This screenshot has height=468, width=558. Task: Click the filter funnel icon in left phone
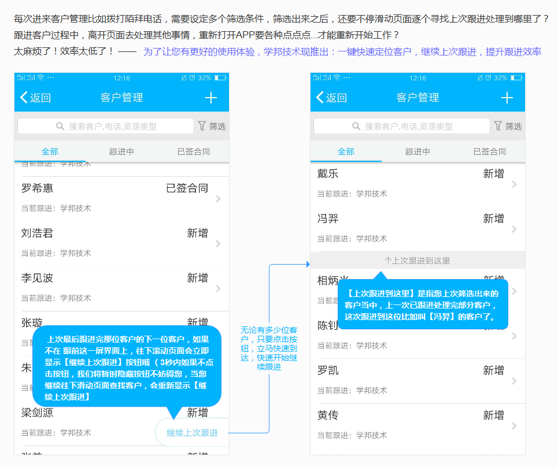pyautogui.click(x=202, y=126)
